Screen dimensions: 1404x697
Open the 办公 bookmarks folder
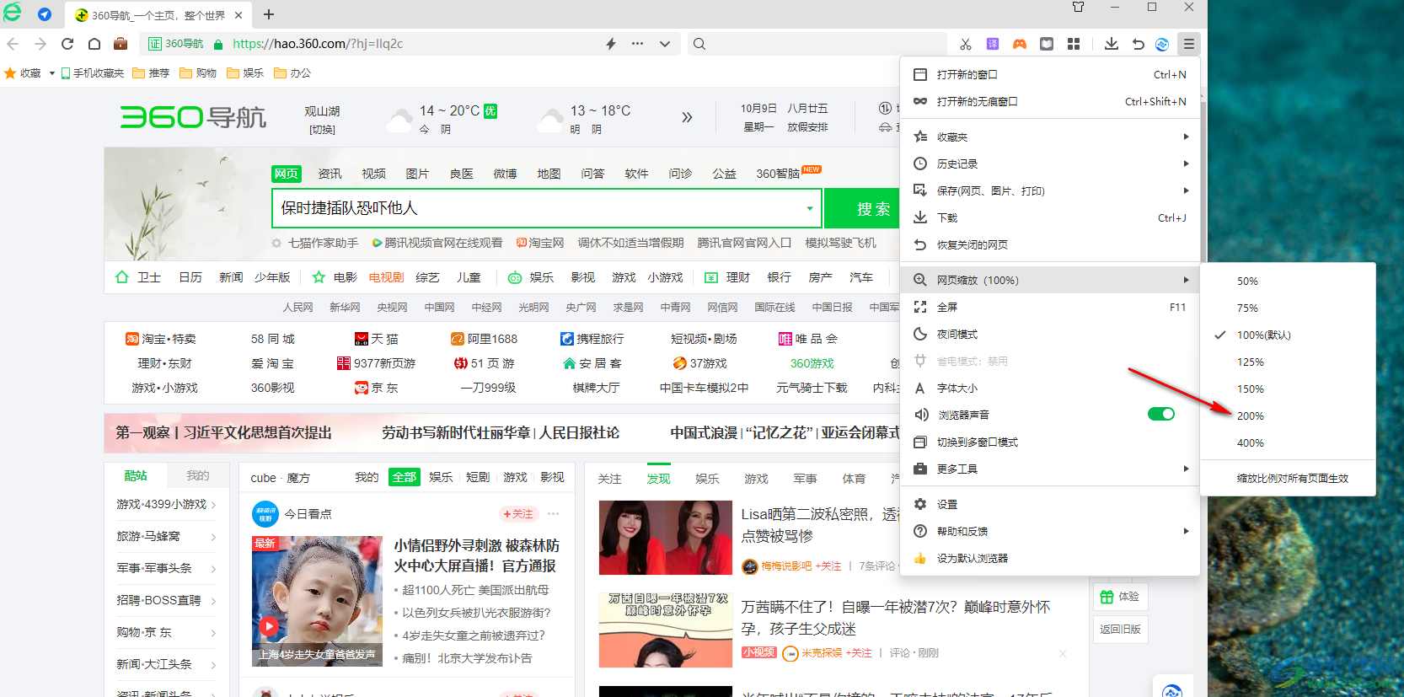(x=292, y=73)
